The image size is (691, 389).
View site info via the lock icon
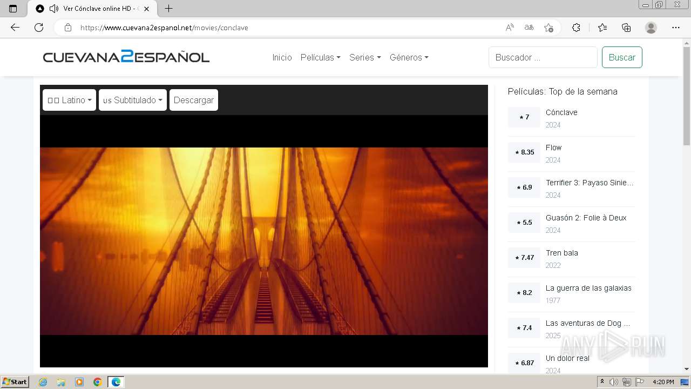point(68,28)
